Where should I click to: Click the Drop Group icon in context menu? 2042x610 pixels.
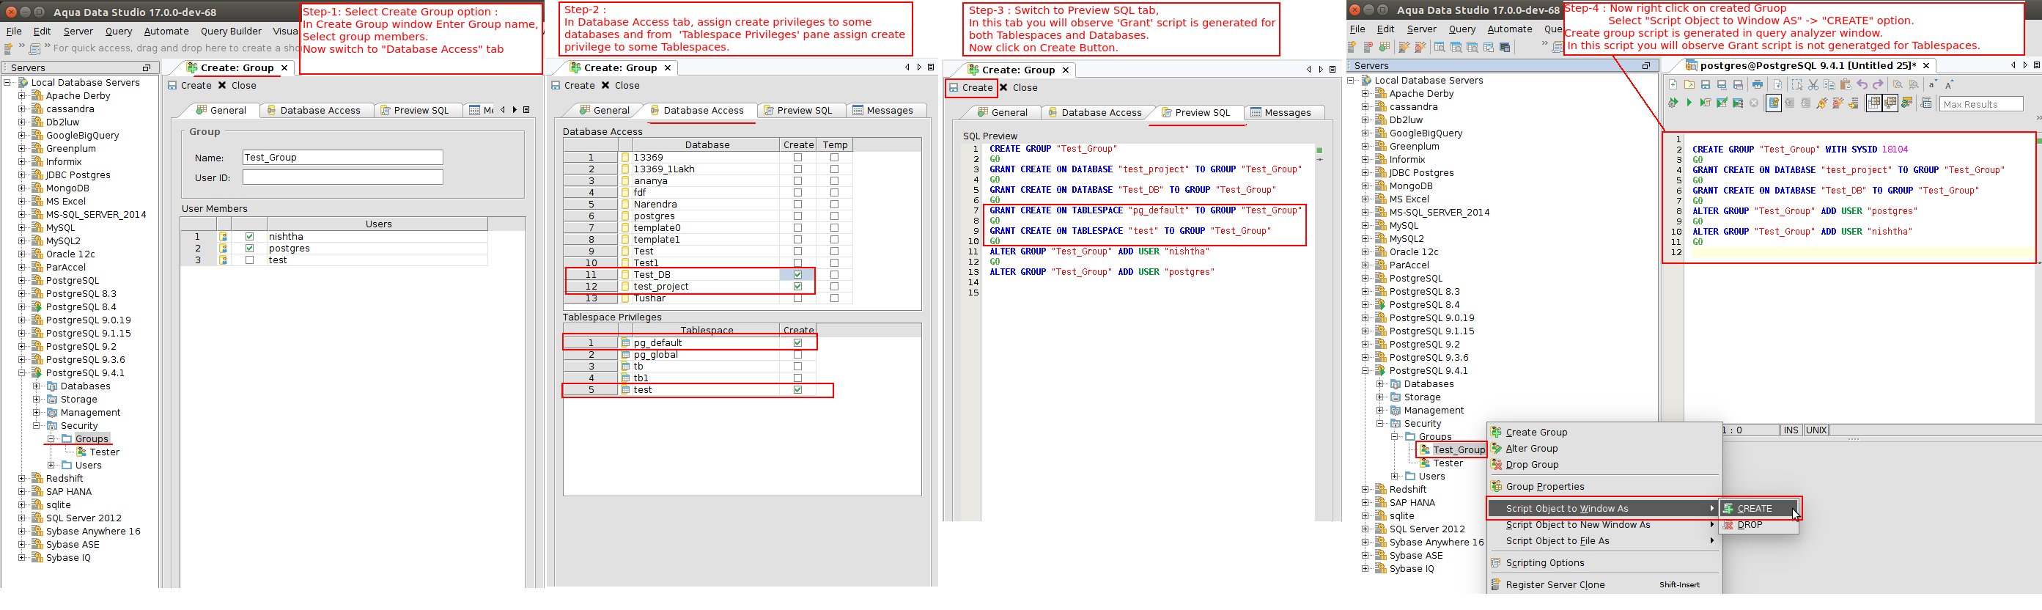tap(1496, 465)
